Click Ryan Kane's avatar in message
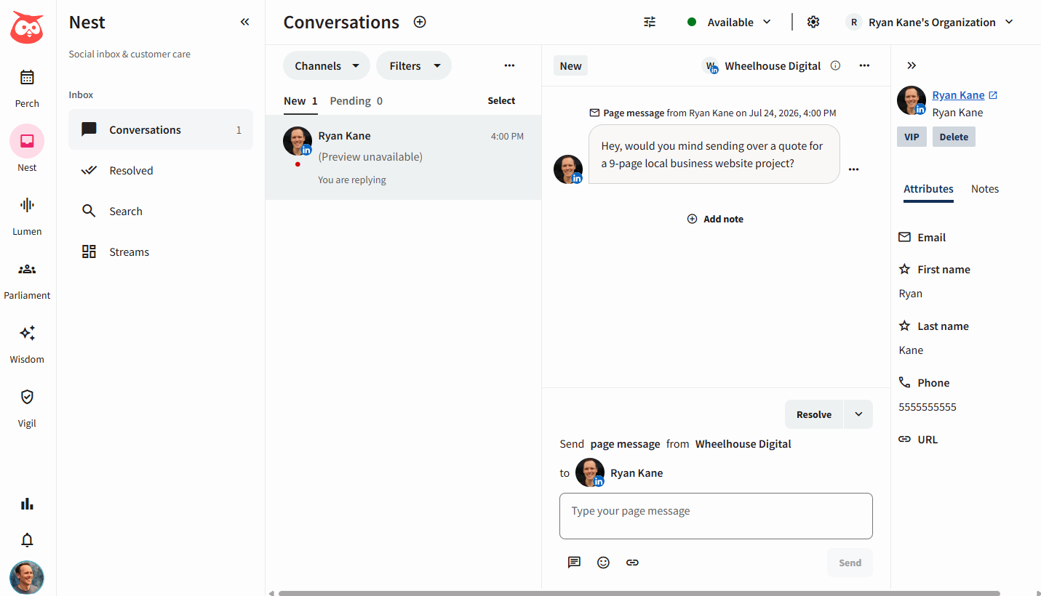The height and width of the screenshot is (596, 1041). pos(568,169)
